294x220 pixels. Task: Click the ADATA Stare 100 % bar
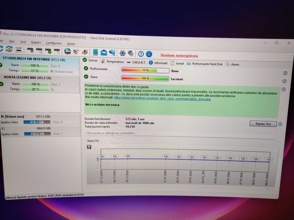pos(35,84)
